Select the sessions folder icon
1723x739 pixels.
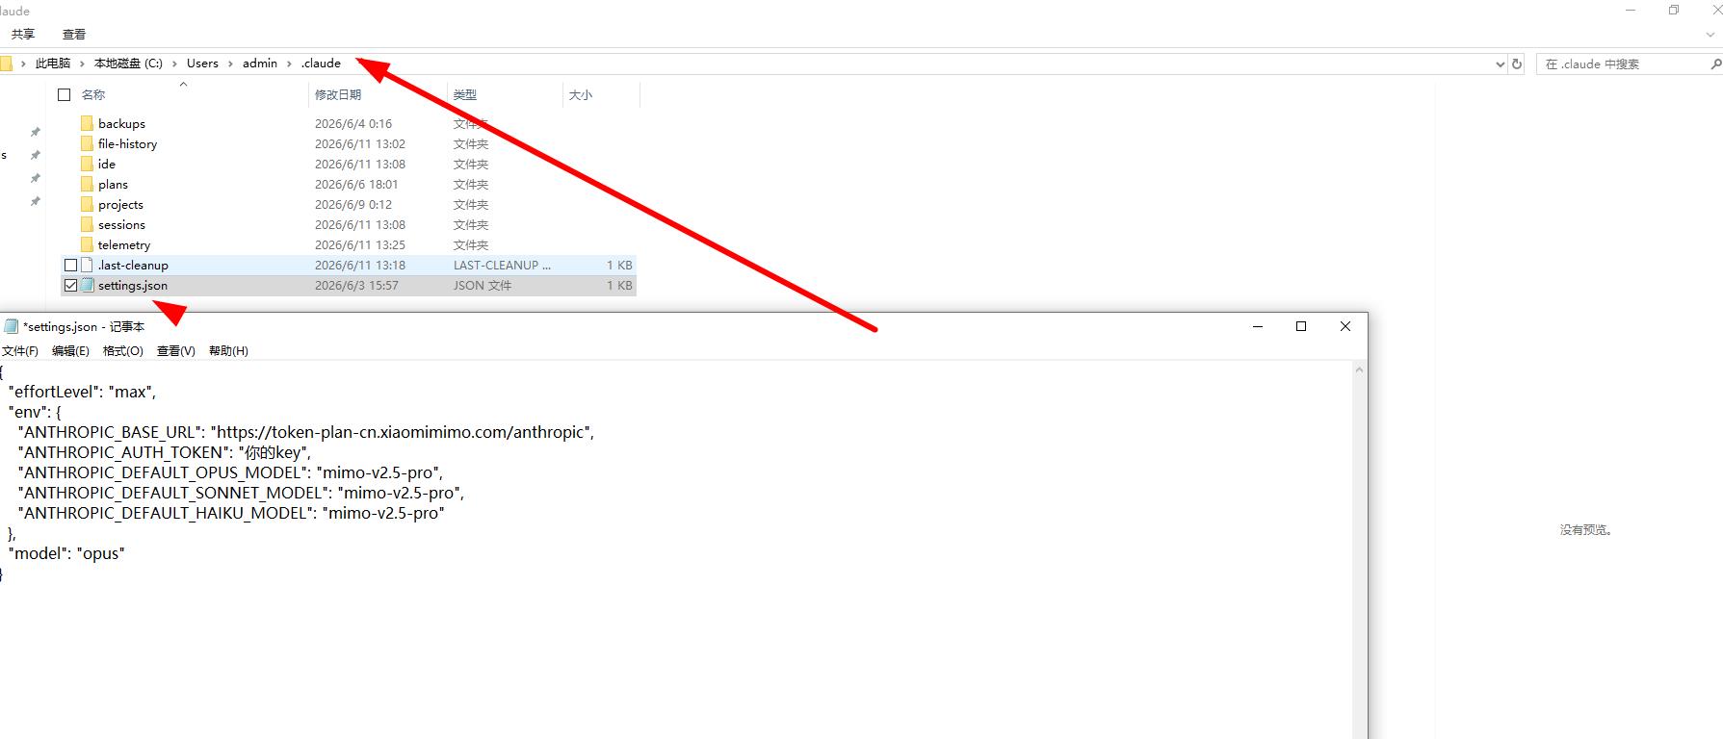click(87, 224)
